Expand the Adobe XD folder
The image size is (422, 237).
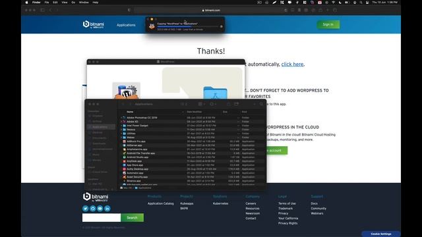121,122
